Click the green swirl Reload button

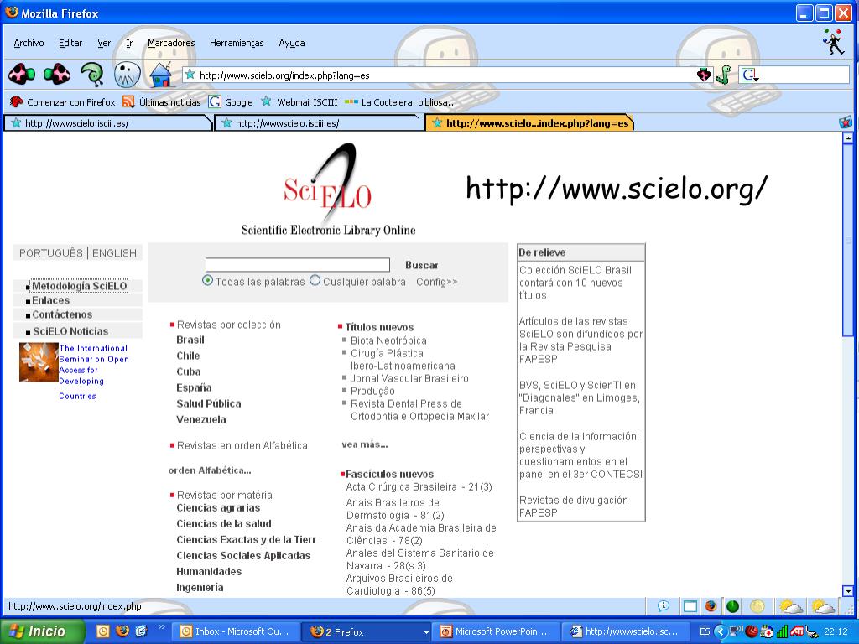[x=92, y=74]
